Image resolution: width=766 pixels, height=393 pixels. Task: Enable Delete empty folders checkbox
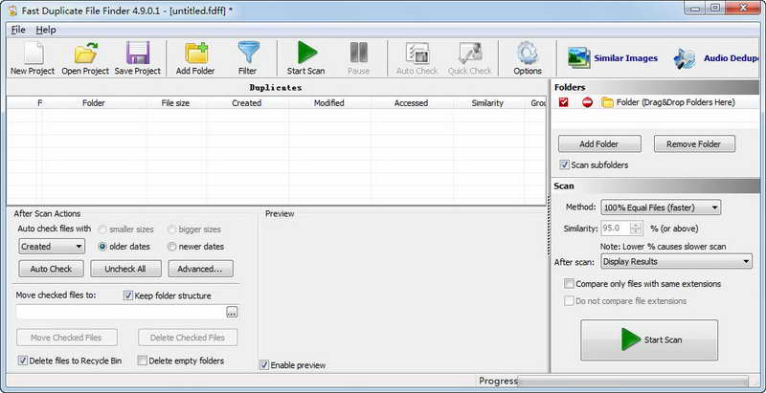(142, 360)
